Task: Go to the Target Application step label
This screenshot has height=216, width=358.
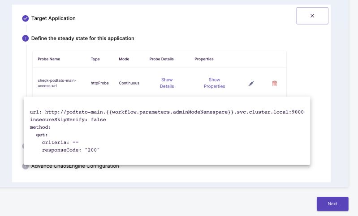Action: tap(53, 18)
